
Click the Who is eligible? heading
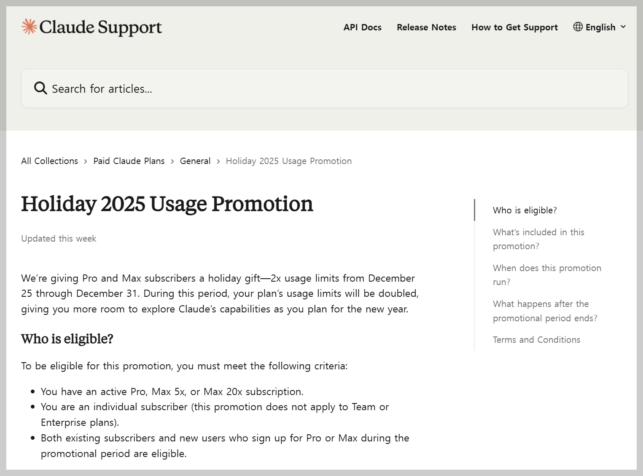point(67,339)
